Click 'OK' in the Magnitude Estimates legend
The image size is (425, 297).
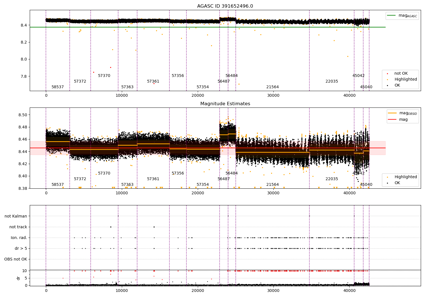click(x=397, y=183)
